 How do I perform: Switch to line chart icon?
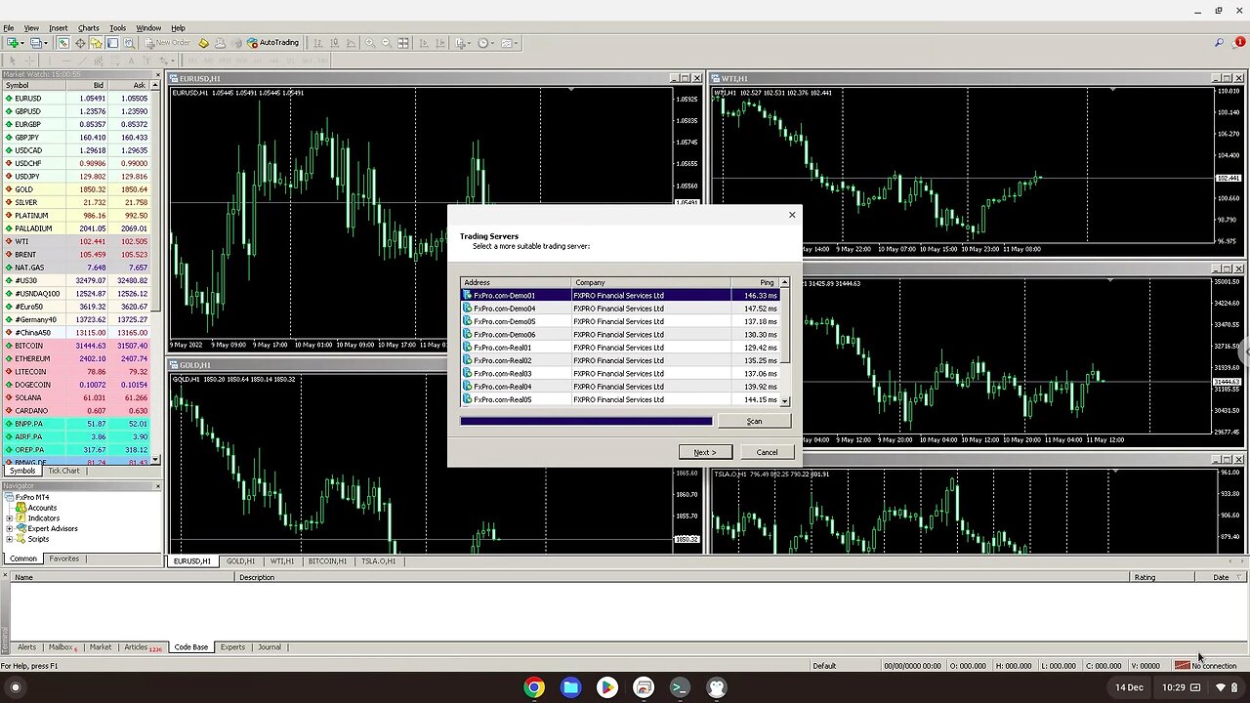351,43
